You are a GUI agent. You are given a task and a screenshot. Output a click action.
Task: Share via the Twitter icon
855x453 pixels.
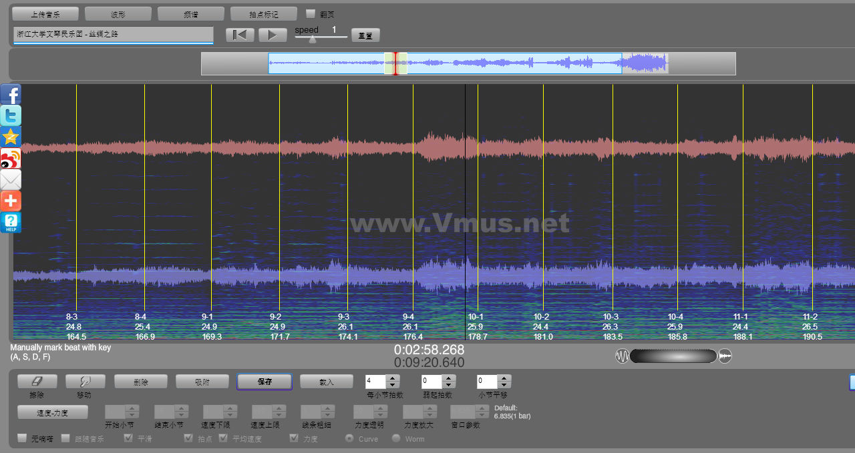11,115
